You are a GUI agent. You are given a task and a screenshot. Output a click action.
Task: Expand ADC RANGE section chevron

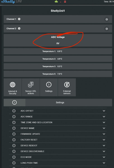104,116
